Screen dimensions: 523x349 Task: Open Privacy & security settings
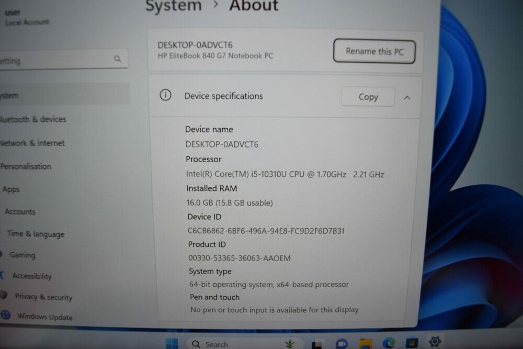click(43, 297)
